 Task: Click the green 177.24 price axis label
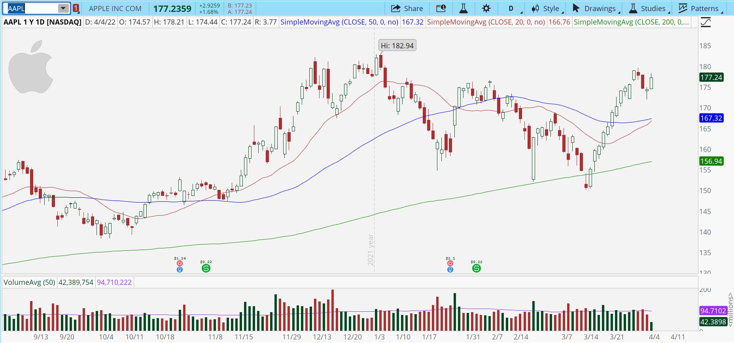[711, 77]
